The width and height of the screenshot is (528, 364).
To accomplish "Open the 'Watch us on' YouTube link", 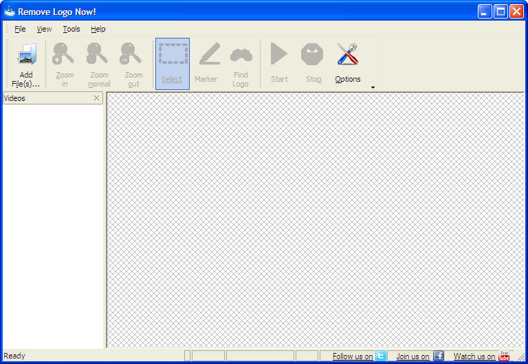I will click(474, 356).
